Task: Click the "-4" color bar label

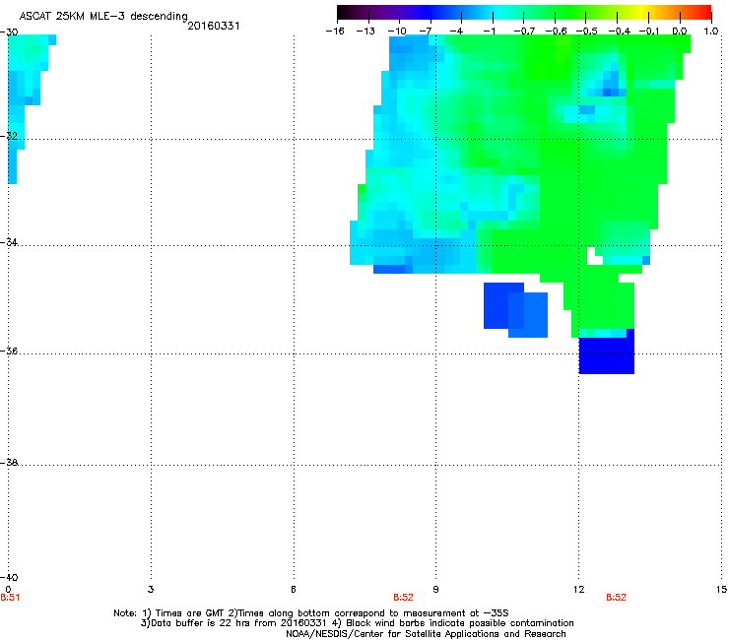Action: pos(456,32)
